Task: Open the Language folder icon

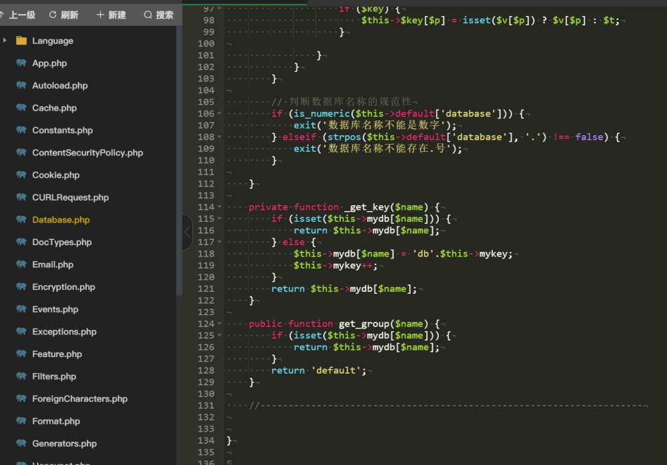Action: coord(21,41)
